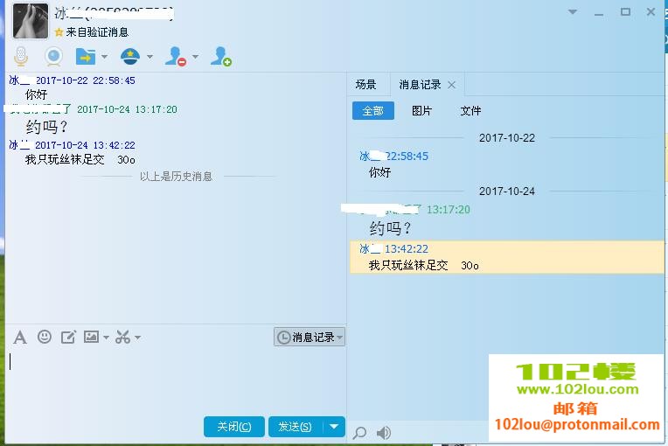The height and width of the screenshot is (446, 668).
Task: Click in the message input box
Action: coord(176,383)
